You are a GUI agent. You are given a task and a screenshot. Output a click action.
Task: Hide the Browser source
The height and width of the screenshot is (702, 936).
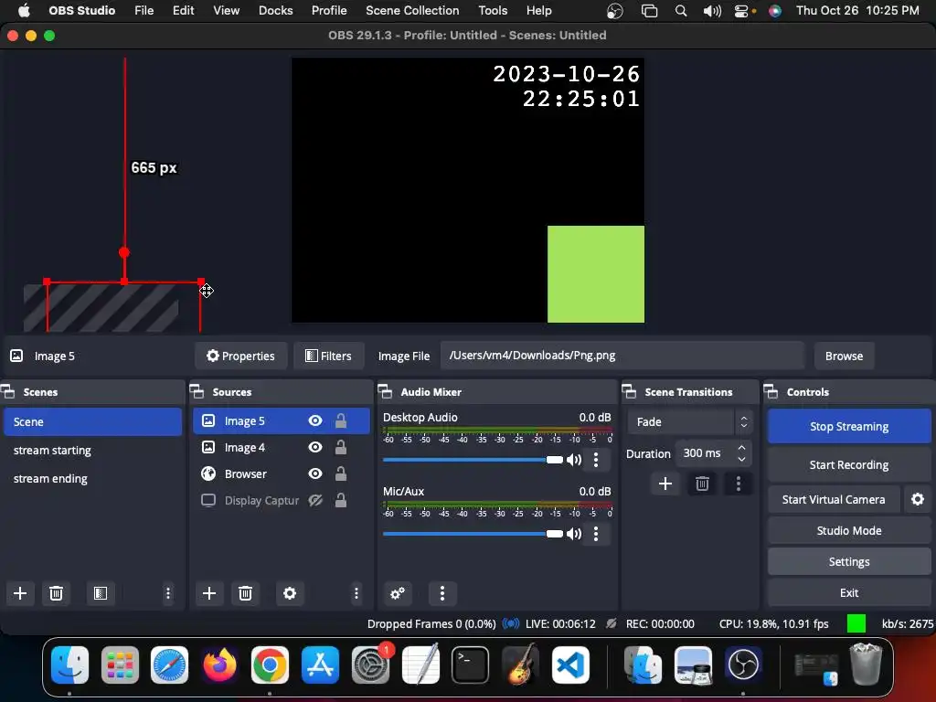click(x=315, y=473)
